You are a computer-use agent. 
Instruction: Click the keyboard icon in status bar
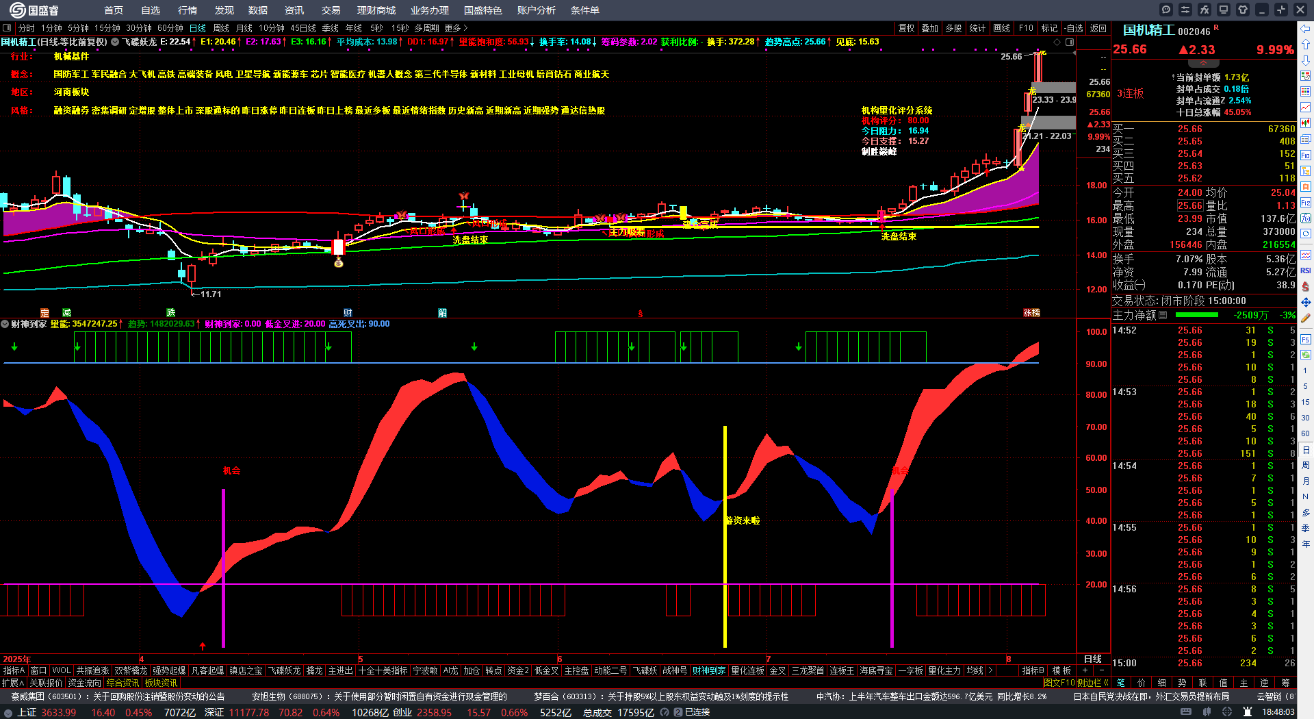click(1186, 712)
